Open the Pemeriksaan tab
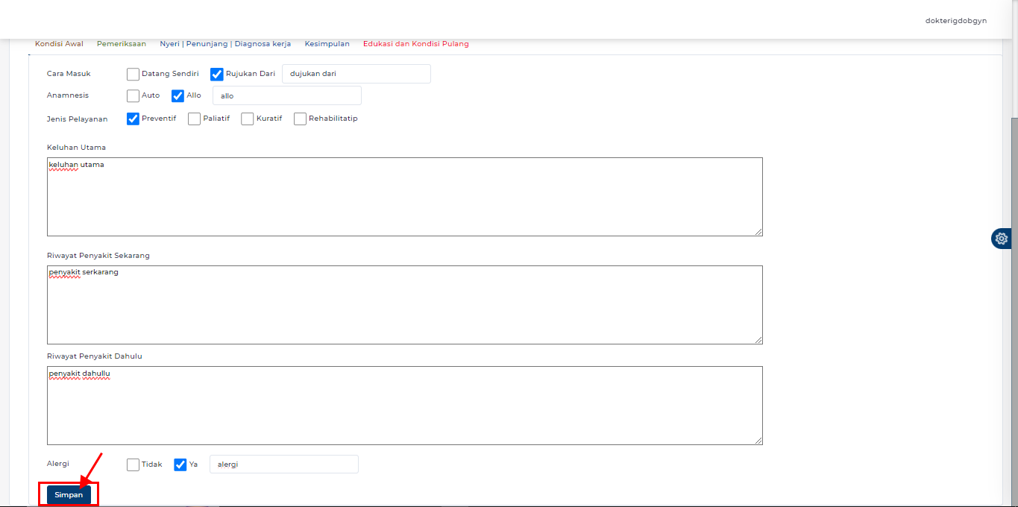The height and width of the screenshot is (507, 1018). [x=122, y=44]
